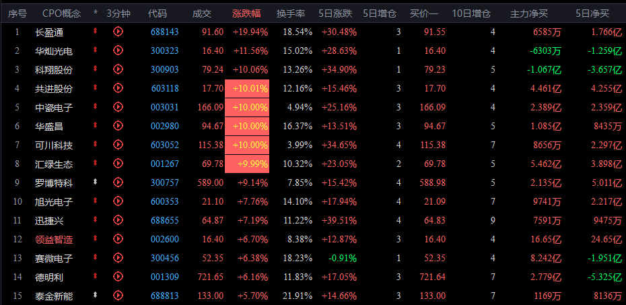Click highlighted +9.99% cell for 汇绿生态
Image resolution: width=626 pixels, height=305 pixels.
[x=247, y=164]
